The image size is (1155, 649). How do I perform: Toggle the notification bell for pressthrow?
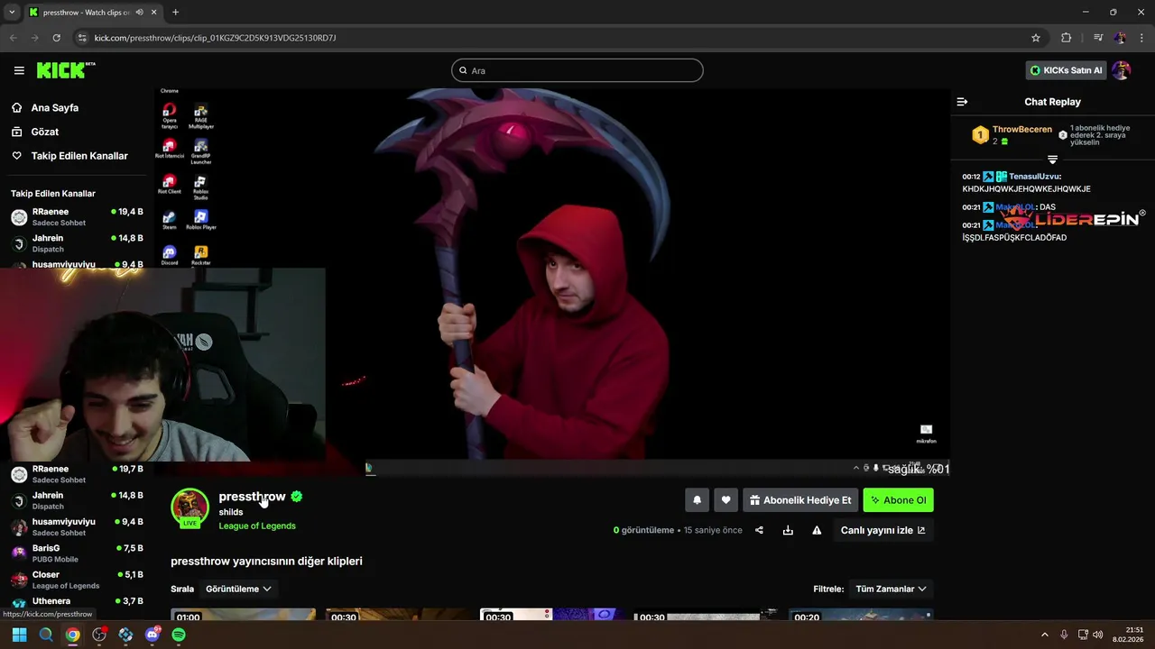click(697, 500)
